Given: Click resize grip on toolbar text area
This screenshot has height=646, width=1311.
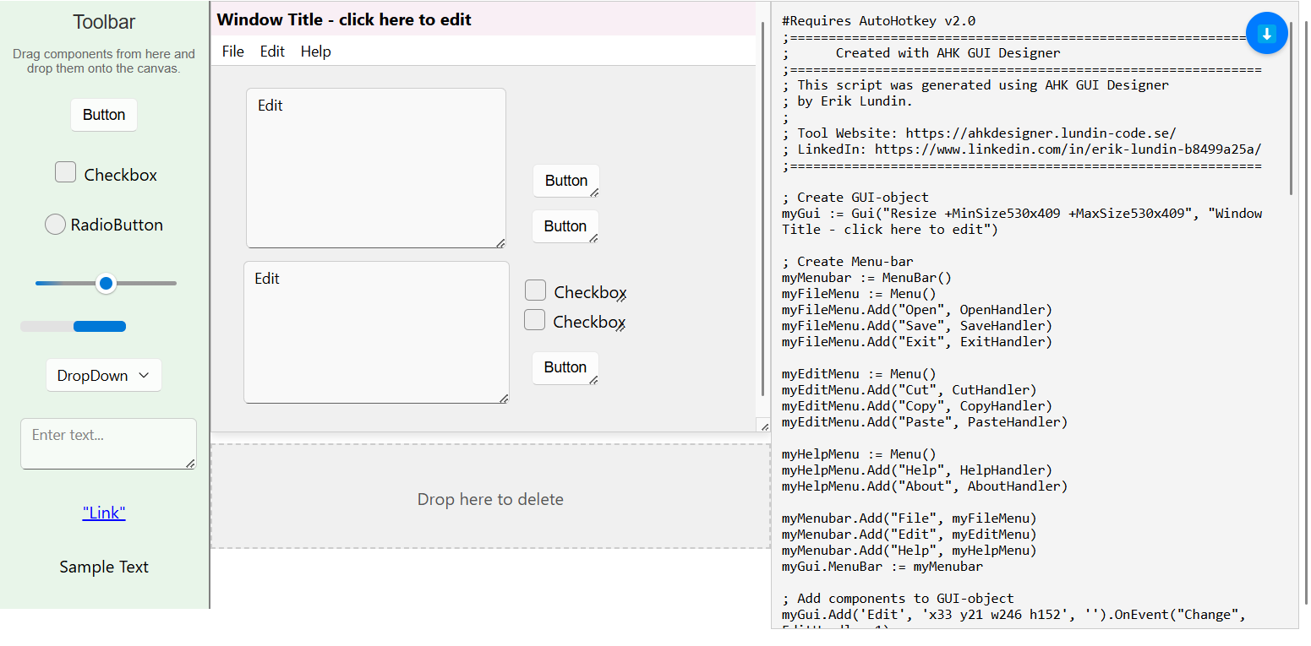Looking at the screenshot, I should [x=190, y=463].
